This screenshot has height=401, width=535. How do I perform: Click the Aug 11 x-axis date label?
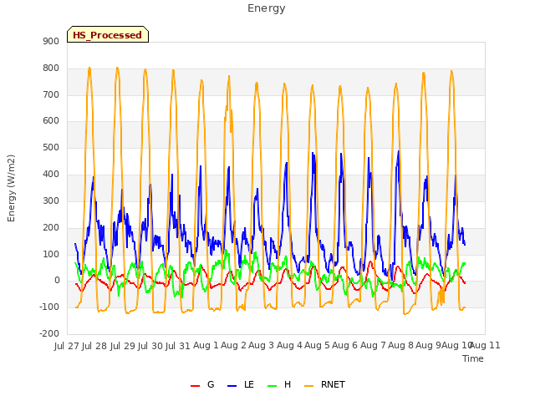click(x=485, y=346)
